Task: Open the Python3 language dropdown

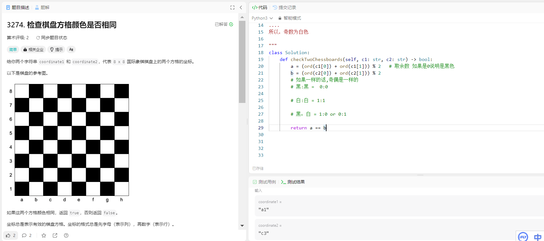Action: pos(262,18)
